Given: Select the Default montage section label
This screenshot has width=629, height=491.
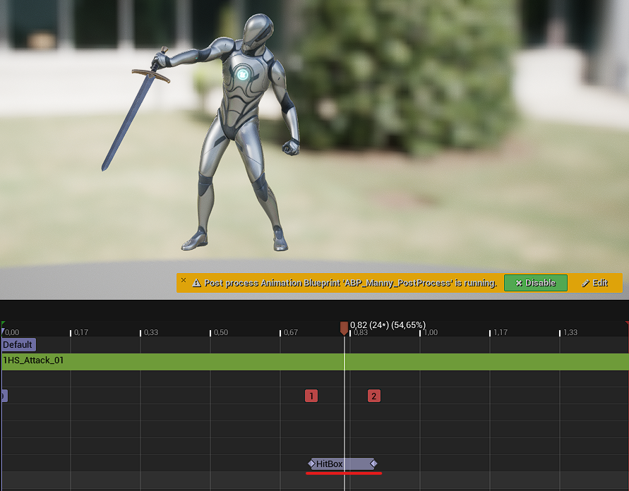Looking at the screenshot, I should [x=18, y=345].
